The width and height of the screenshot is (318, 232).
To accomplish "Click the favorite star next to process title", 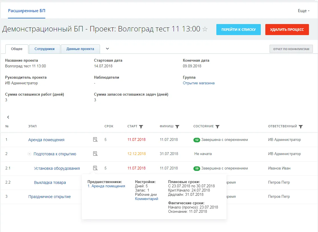I will pyautogui.click(x=205, y=29).
